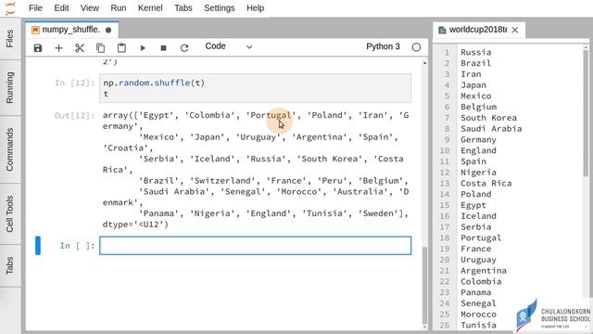The height and width of the screenshot is (334, 593).
Task: Click 'Uruguay' on line 20
Action: 478,260
